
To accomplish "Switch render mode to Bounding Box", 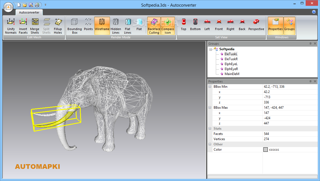I will [x=75, y=26].
